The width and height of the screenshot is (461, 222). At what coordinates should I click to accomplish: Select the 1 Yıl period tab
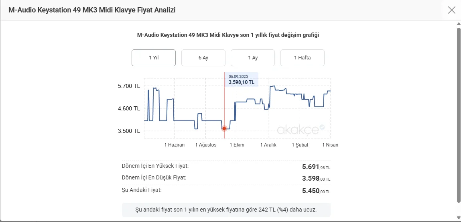point(154,58)
